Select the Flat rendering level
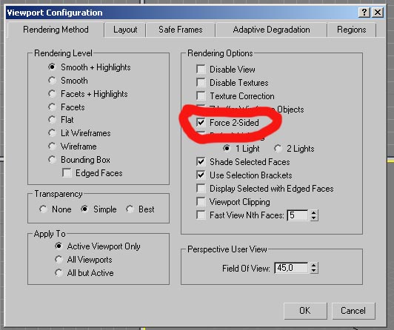The height and width of the screenshot is (330, 394). [52, 119]
